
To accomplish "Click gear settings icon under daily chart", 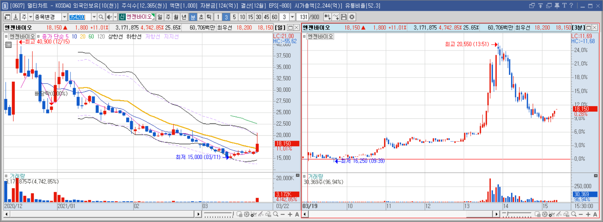I will click(247, 214).
